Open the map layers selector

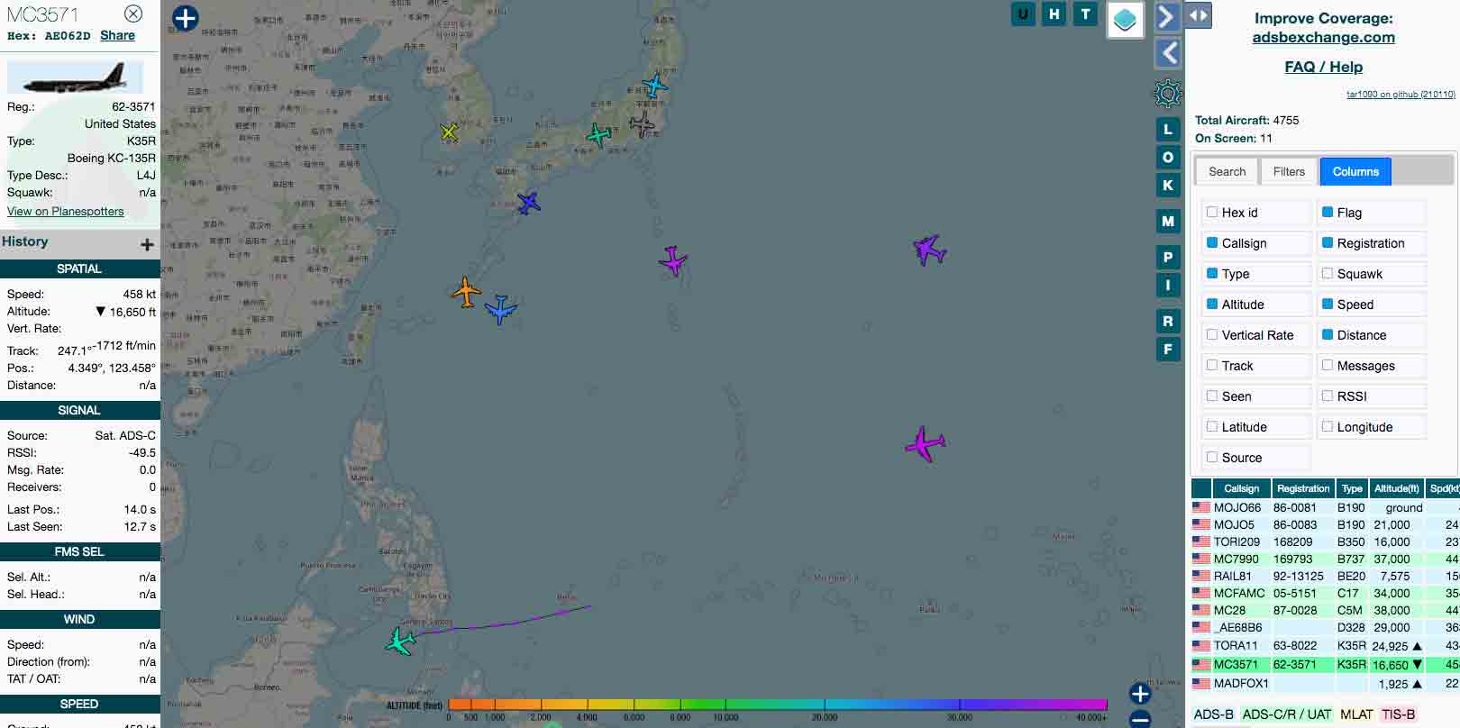[1125, 20]
